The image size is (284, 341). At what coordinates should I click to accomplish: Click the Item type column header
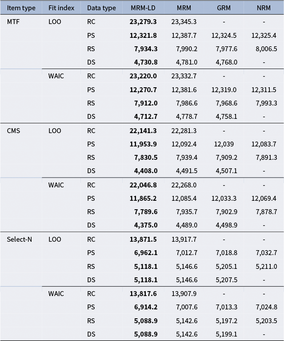click(x=21, y=8)
